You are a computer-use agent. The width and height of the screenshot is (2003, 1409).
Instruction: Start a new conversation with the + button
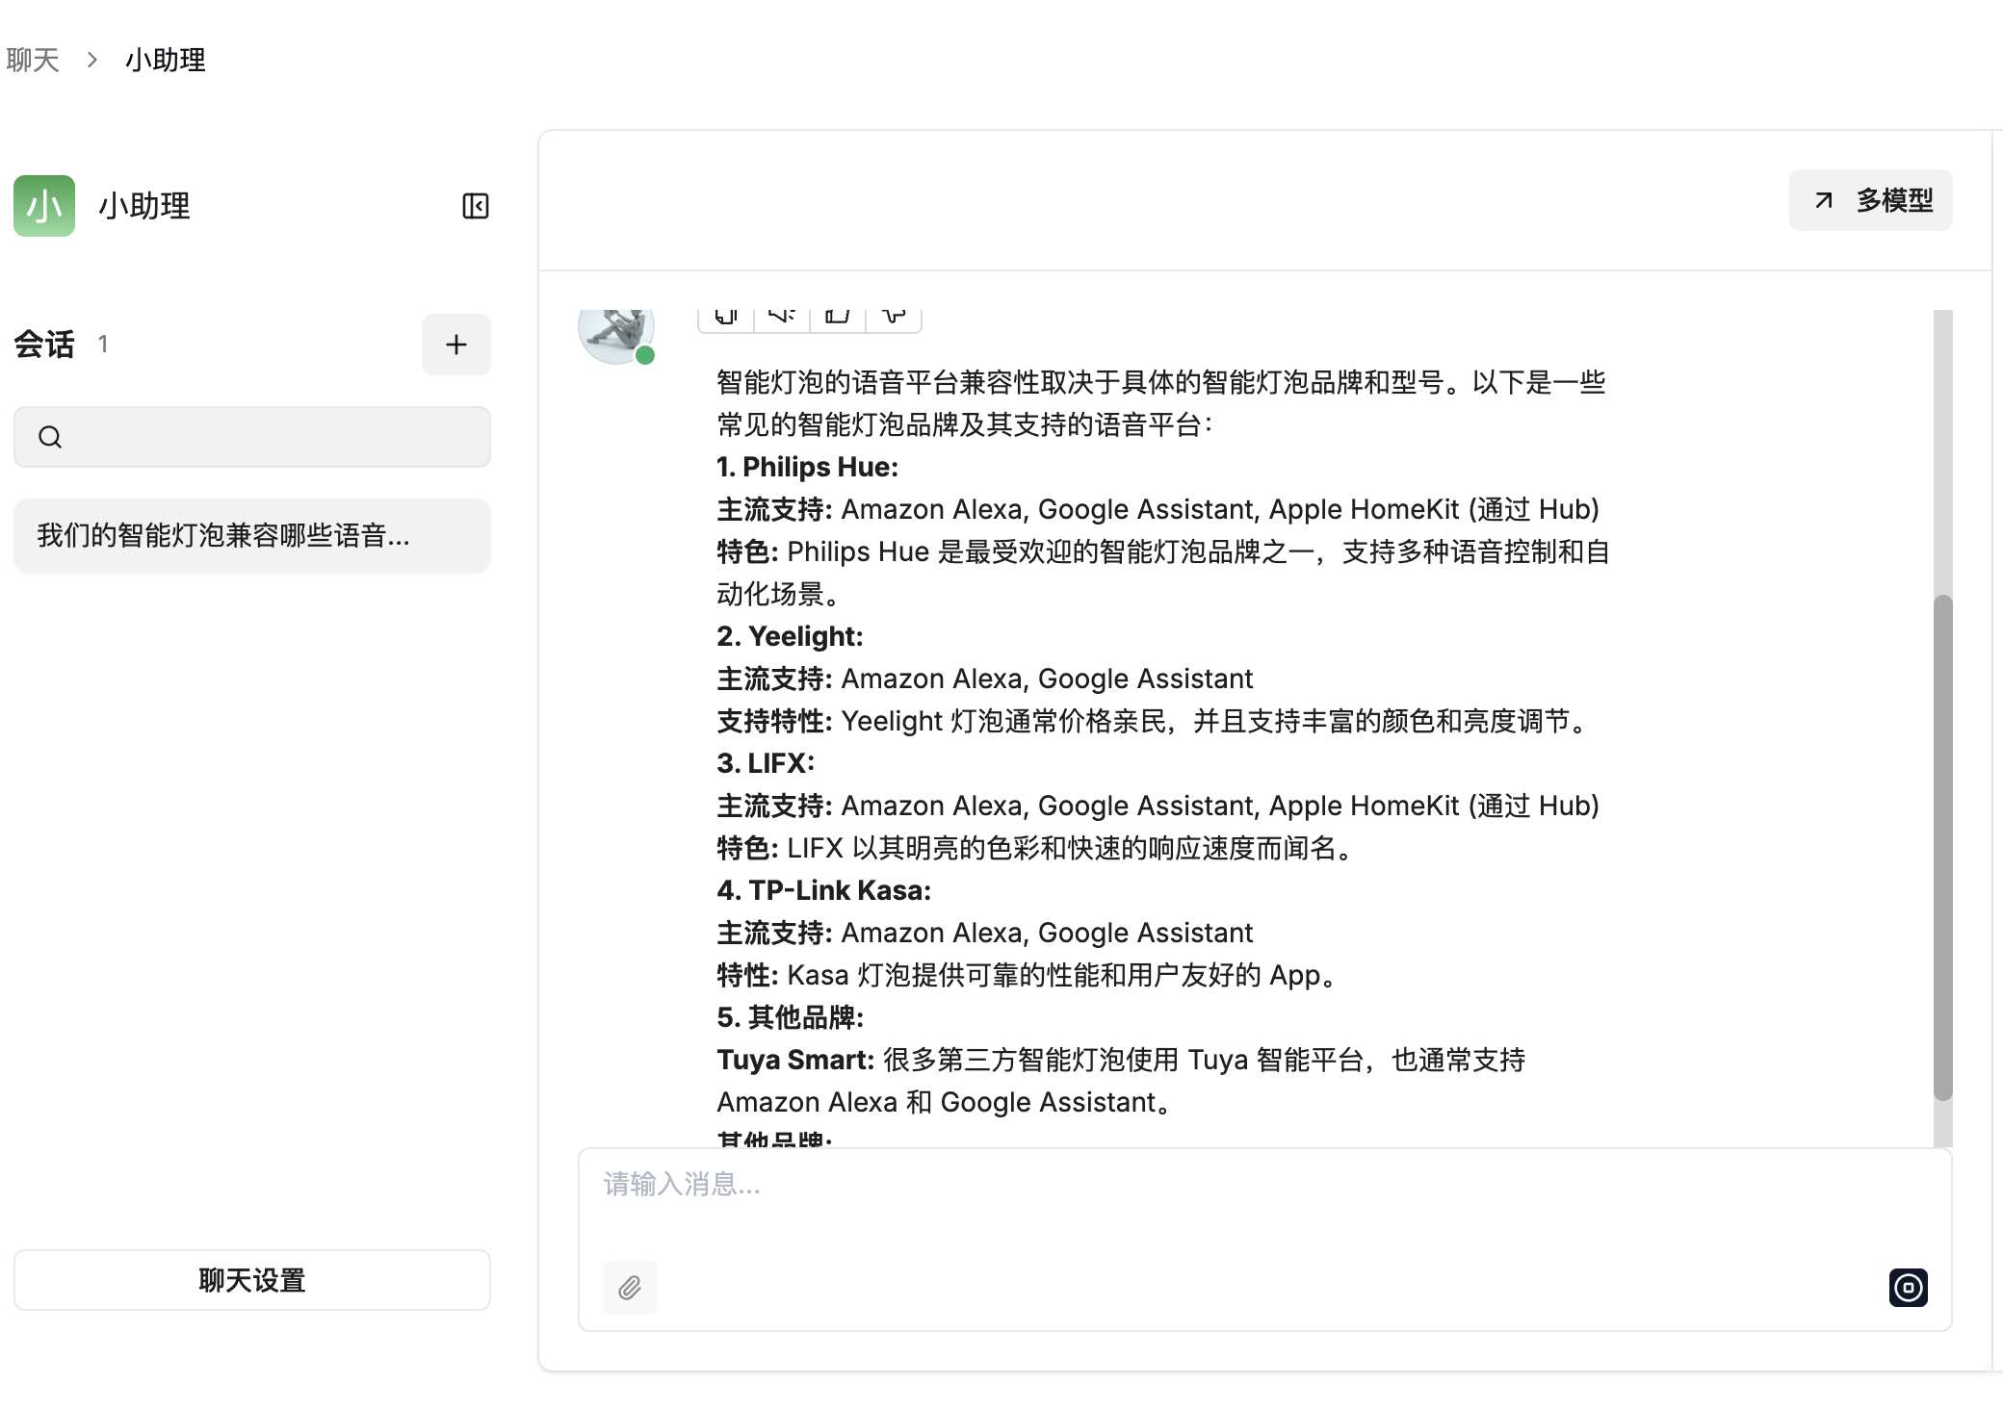tap(455, 345)
